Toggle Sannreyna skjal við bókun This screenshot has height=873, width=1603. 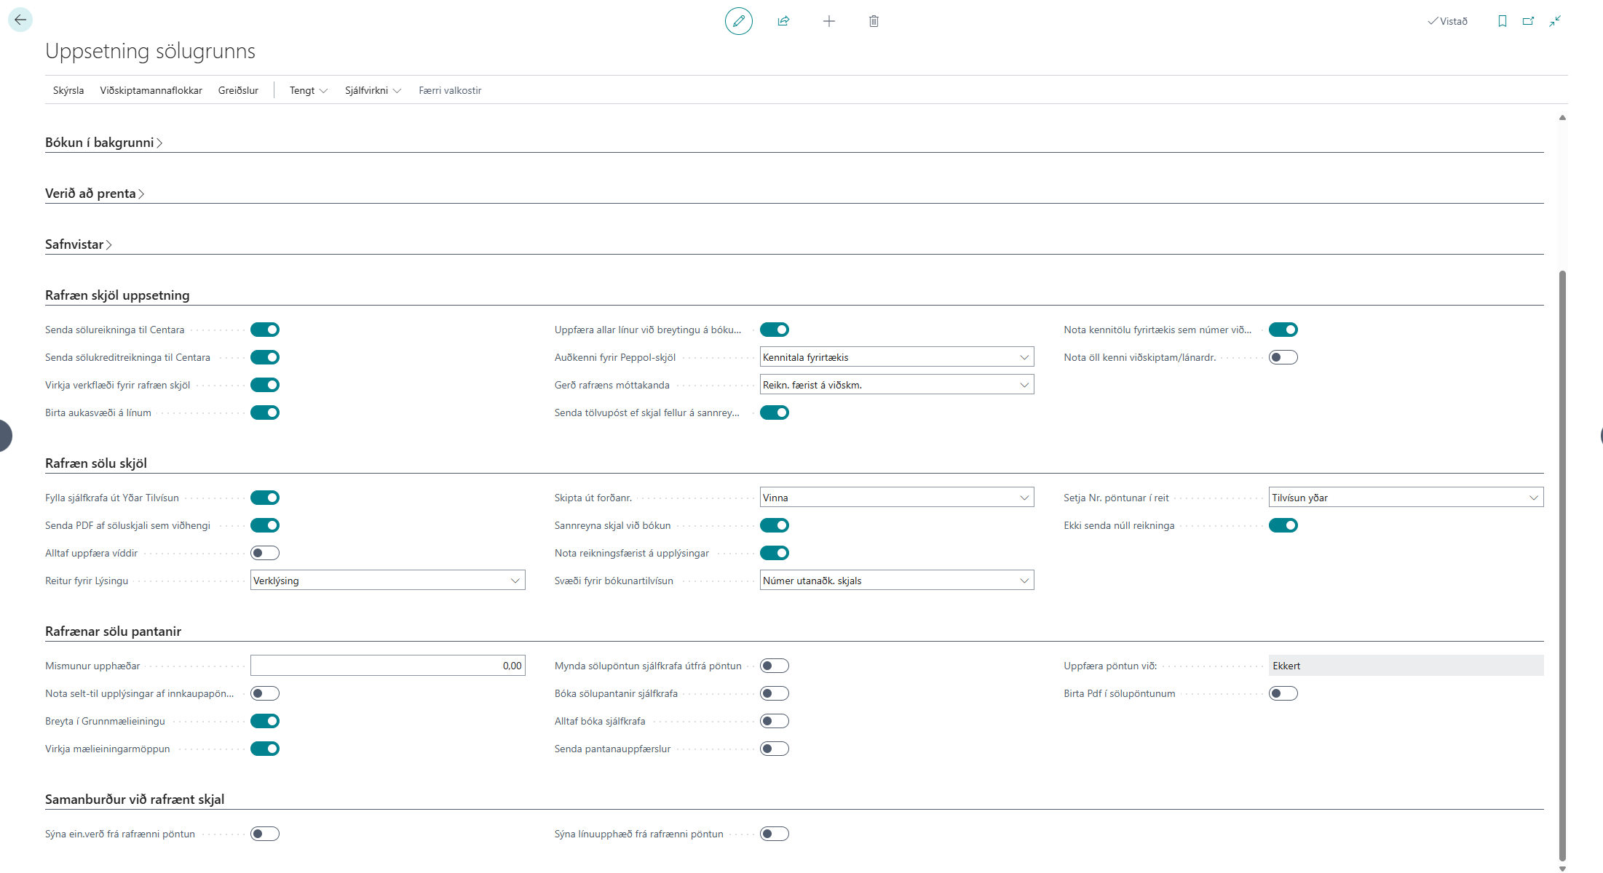[x=775, y=525]
